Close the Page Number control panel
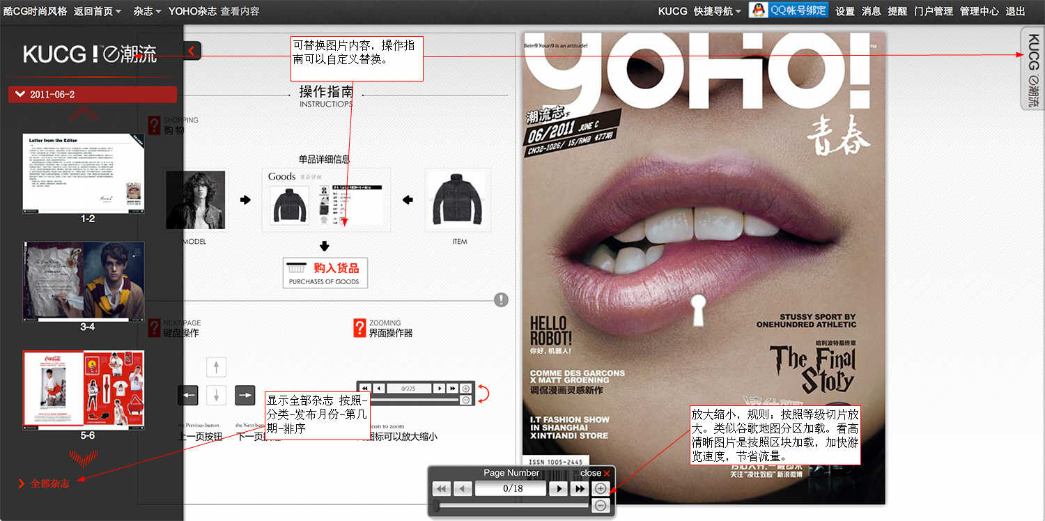Image resolution: width=1045 pixels, height=521 pixels. (x=595, y=473)
